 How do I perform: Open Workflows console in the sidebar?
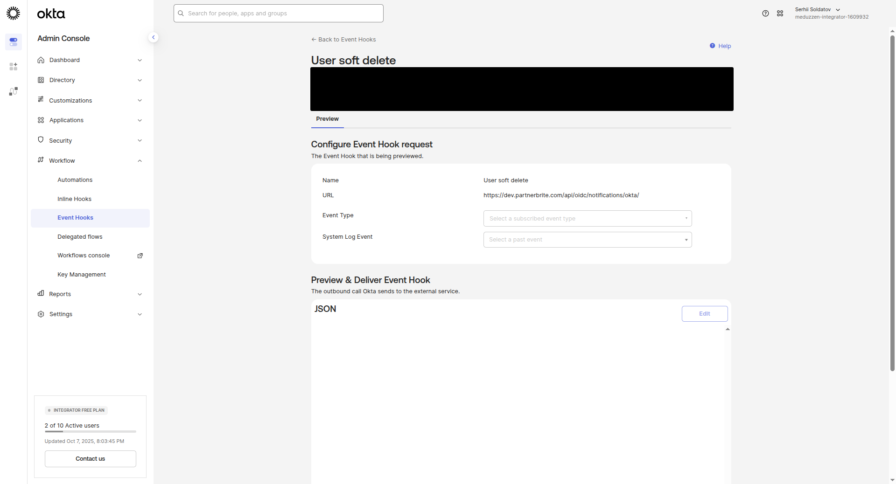click(x=84, y=256)
